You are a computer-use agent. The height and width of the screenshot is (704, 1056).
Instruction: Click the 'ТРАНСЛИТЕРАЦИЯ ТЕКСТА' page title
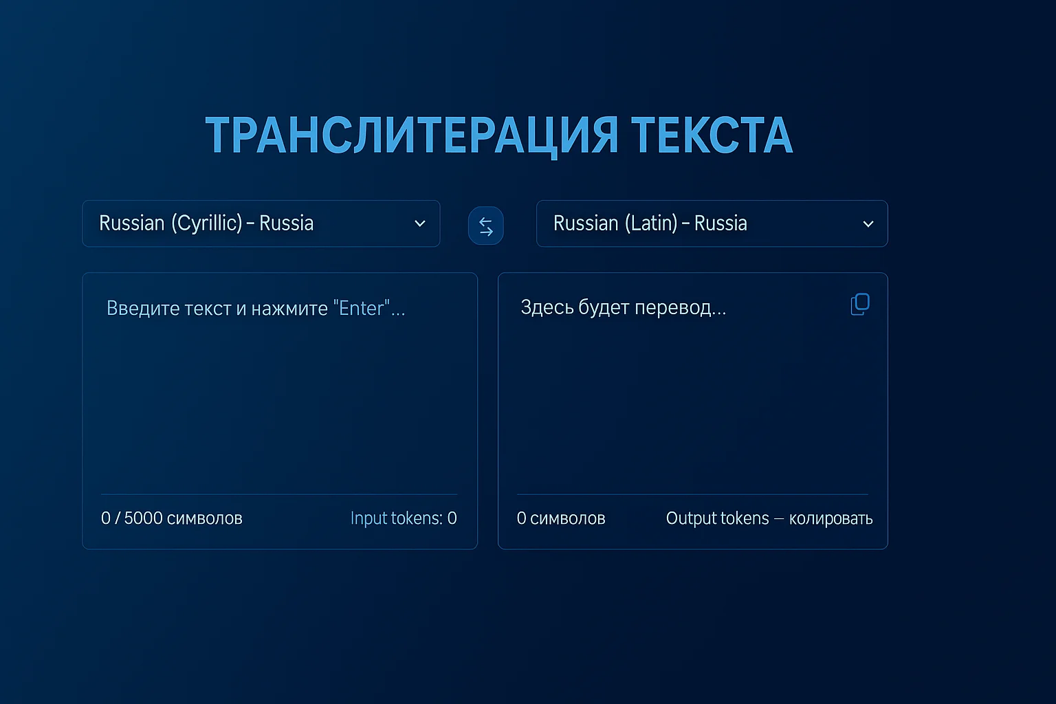tap(499, 135)
